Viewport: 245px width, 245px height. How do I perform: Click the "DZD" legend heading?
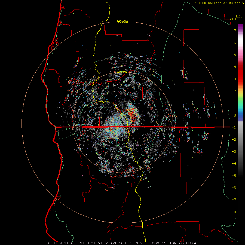239,16
